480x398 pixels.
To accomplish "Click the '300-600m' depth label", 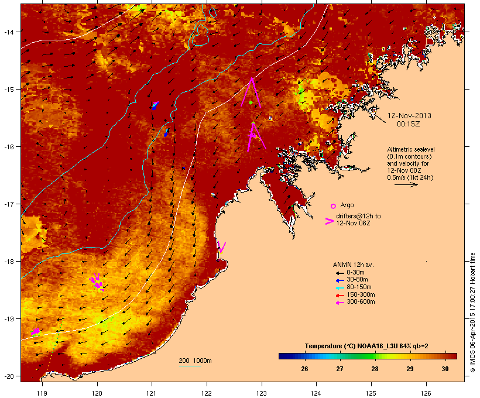I will coord(361,302).
